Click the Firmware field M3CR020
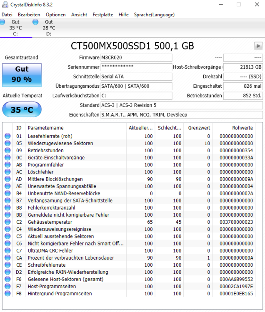265x312 pixels. pyautogui.click(x=136, y=57)
